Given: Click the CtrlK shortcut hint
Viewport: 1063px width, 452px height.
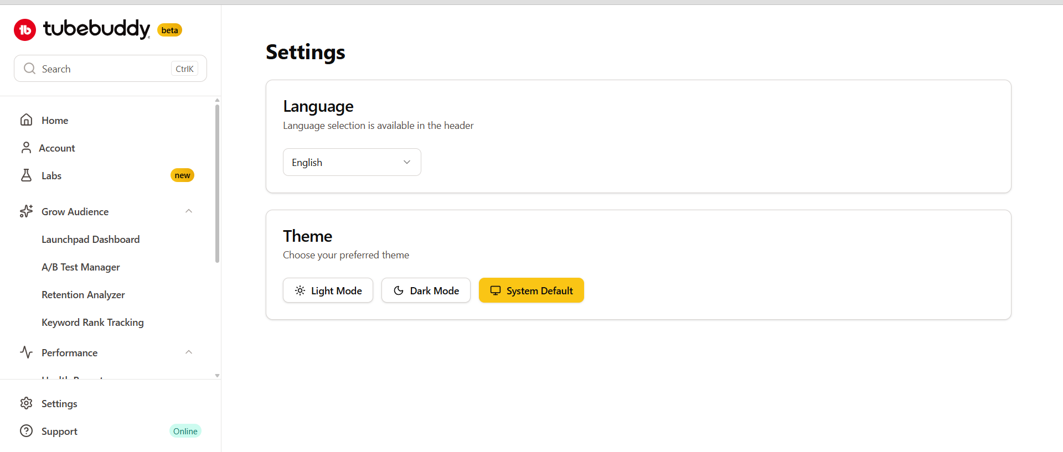Looking at the screenshot, I should coord(184,69).
